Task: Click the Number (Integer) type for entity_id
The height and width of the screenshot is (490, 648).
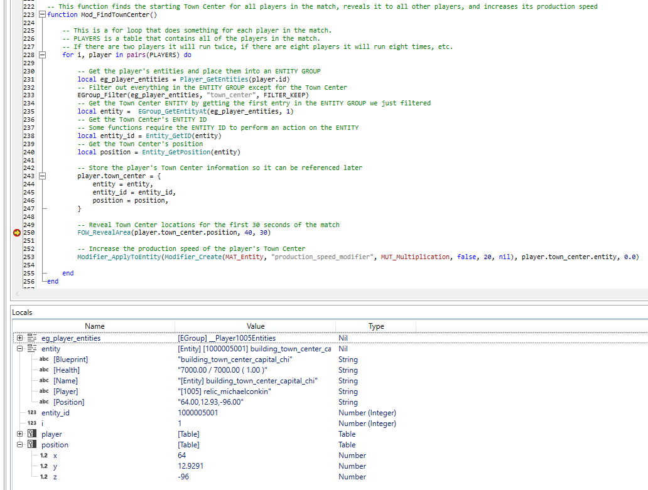Action: [367, 413]
